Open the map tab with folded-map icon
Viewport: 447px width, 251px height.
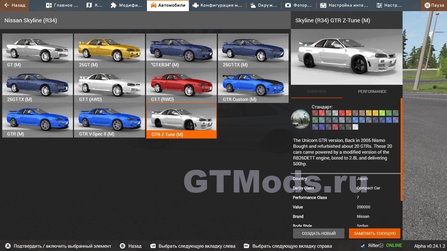[95, 5]
